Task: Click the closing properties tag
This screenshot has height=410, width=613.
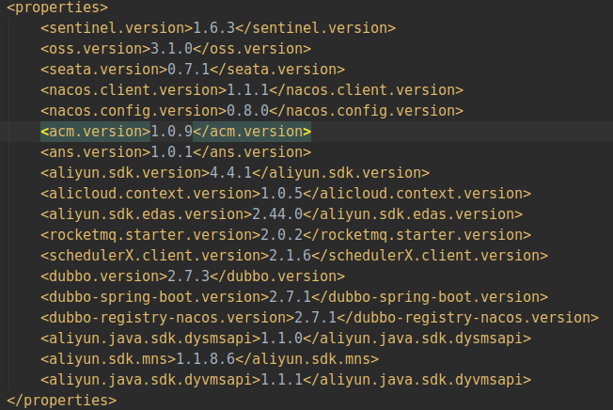Action: [62, 401]
